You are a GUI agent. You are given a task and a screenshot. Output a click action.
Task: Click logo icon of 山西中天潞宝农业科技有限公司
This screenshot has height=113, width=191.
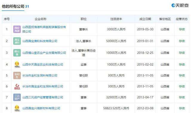17,64
